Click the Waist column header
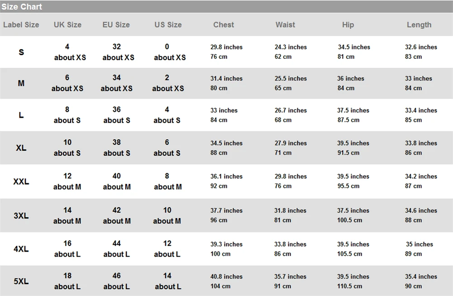 click(x=286, y=25)
